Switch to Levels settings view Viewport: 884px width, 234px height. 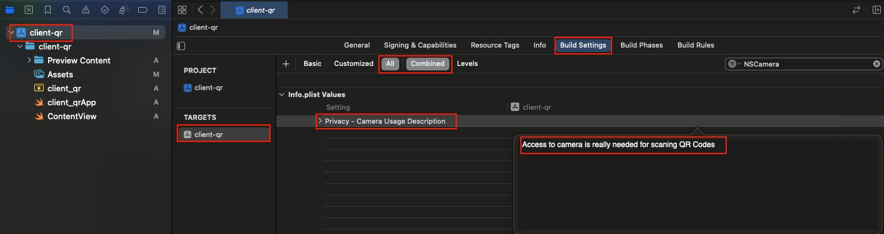pyautogui.click(x=468, y=63)
